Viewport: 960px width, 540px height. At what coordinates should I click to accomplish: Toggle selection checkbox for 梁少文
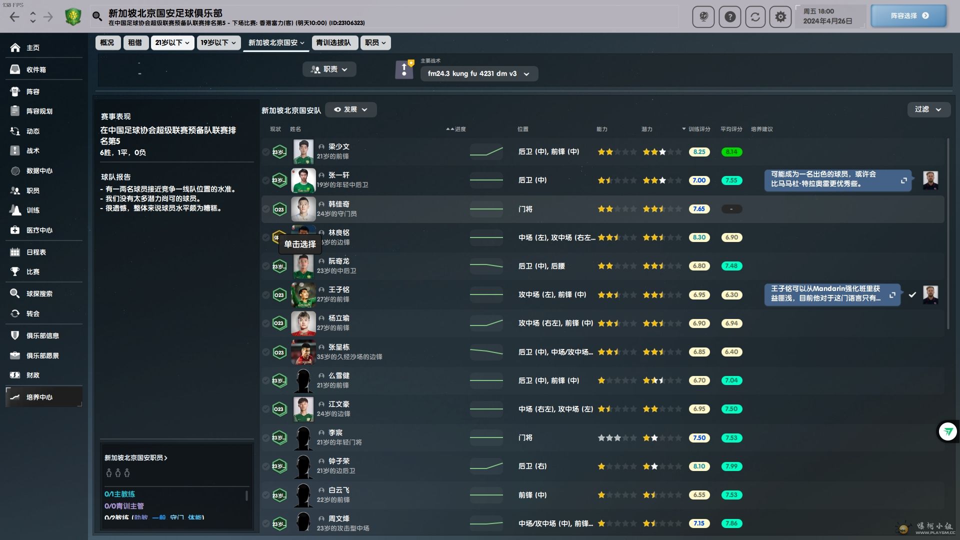(266, 151)
